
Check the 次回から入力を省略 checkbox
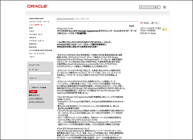30,87
